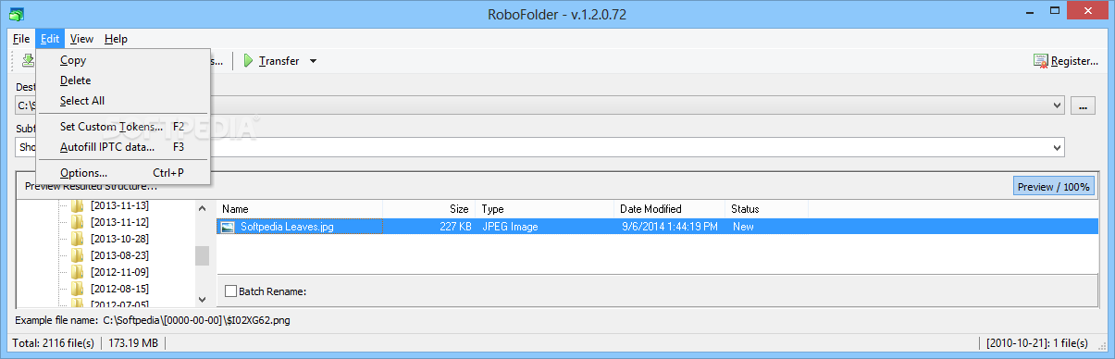This screenshot has width=1115, height=359.
Task: Click the folder icon for [2013-11-13]
Action: tap(78, 205)
